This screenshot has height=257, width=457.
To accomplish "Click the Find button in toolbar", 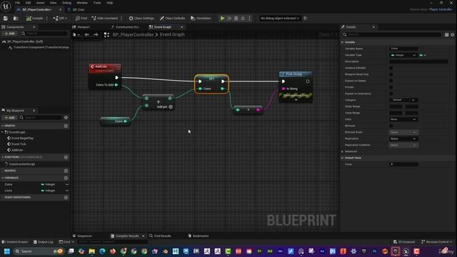I will [81, 19].
